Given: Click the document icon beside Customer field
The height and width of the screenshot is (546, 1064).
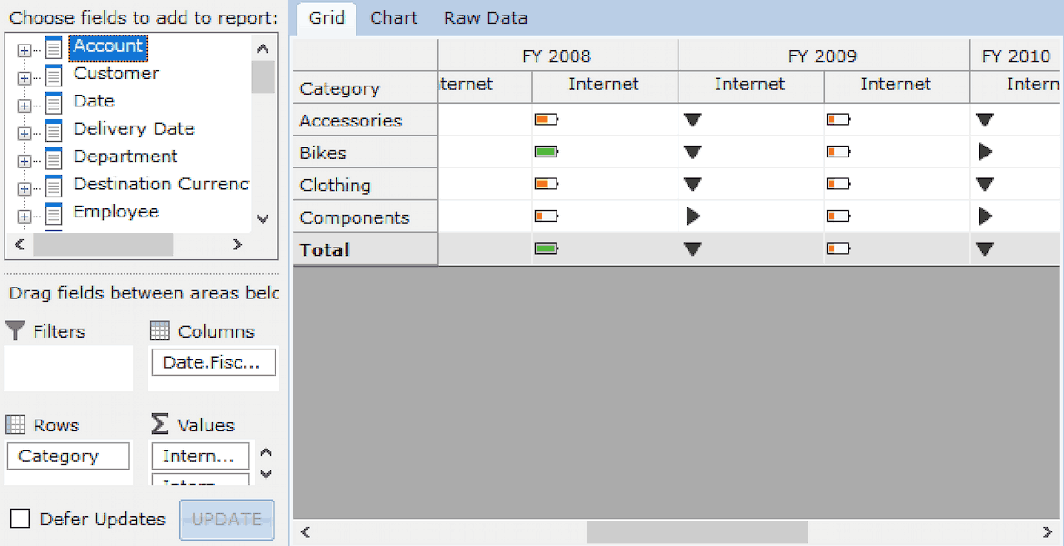Looking at the screenshot, I should click(55, 74).
